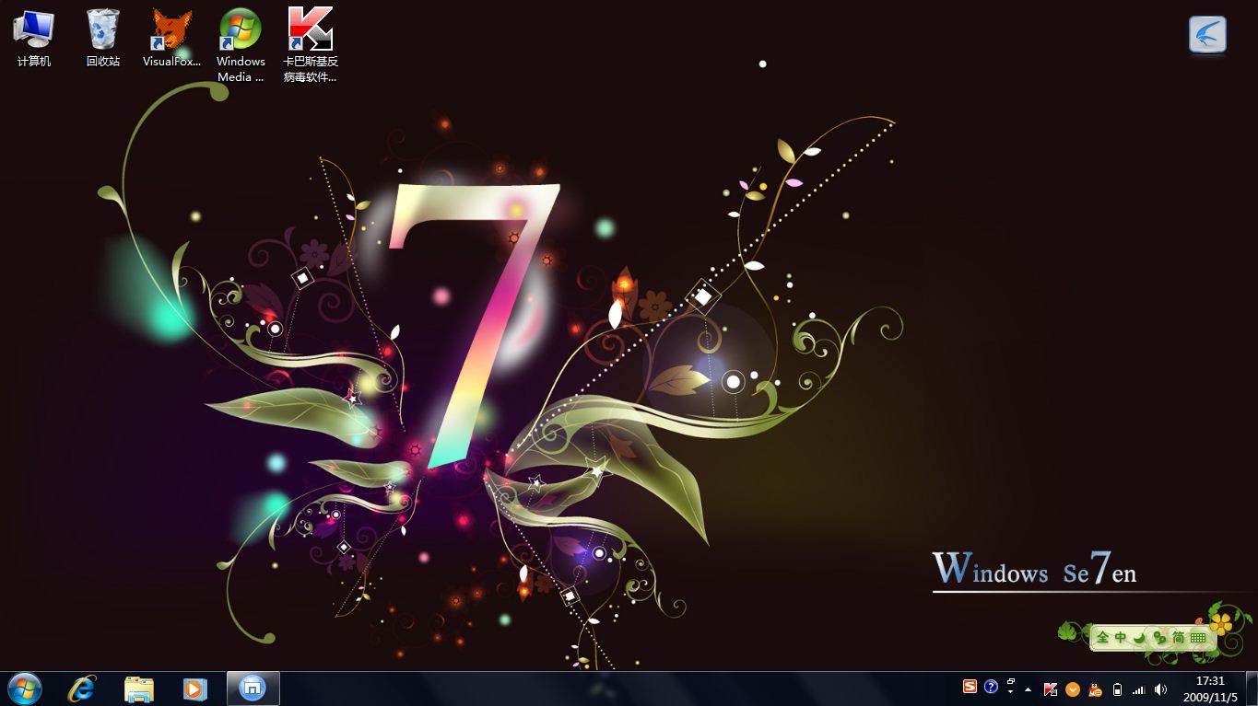Open the 回收站 recycle bin icon

coord(103,39)
